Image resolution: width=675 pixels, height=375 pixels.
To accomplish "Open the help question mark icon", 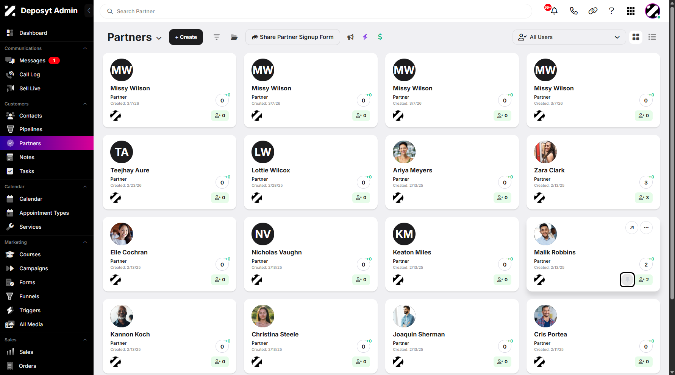I will tap(611, 11).
